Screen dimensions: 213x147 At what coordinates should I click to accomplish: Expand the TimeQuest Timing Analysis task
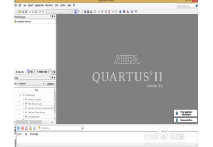click(23, 112)
